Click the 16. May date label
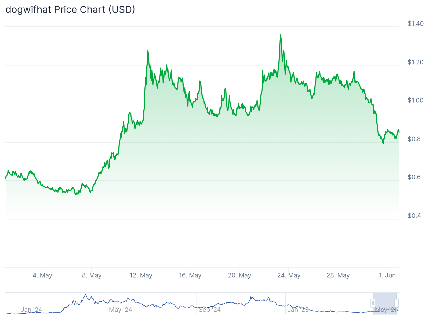Viewport: 429px width, 322px height. coord(190,275)
